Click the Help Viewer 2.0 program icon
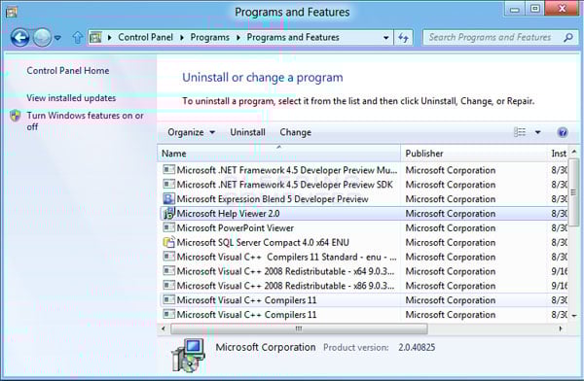The image size is (584, 381). click(168, 213)
